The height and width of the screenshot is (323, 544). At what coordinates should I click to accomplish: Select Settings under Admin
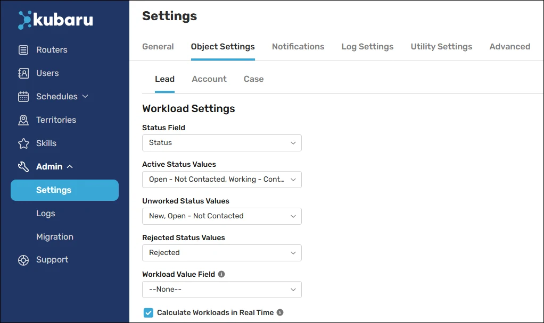pos(64,190)
